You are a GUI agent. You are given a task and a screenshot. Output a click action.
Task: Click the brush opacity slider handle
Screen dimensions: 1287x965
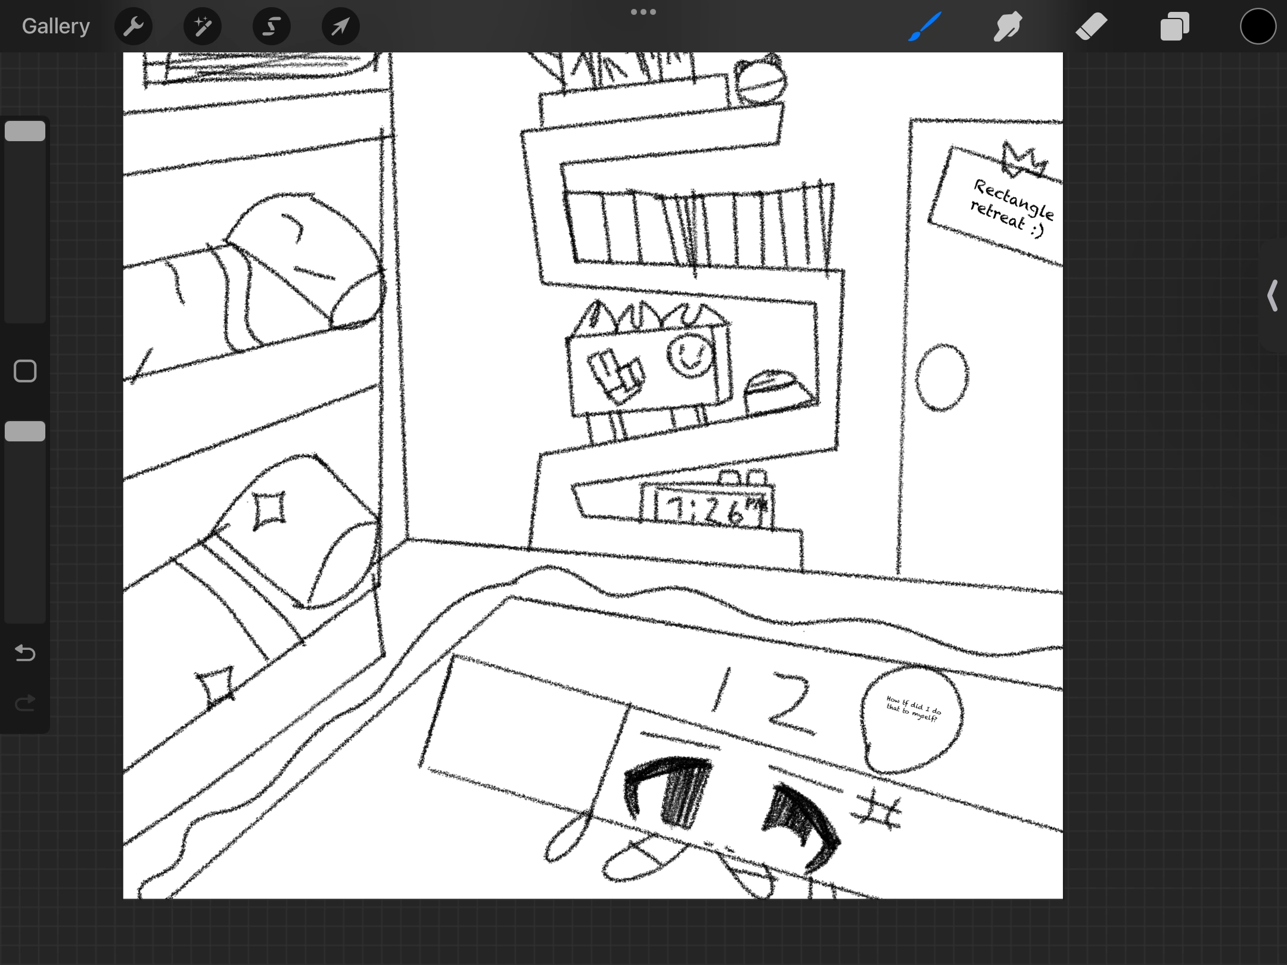click(25, 431)
